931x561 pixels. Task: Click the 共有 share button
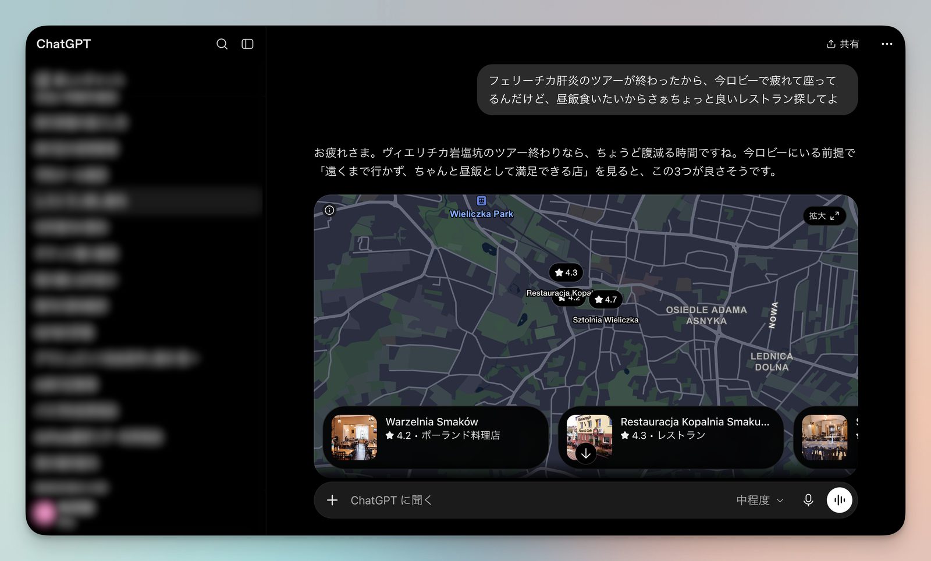pyautogui.click(x=842, y=44)
